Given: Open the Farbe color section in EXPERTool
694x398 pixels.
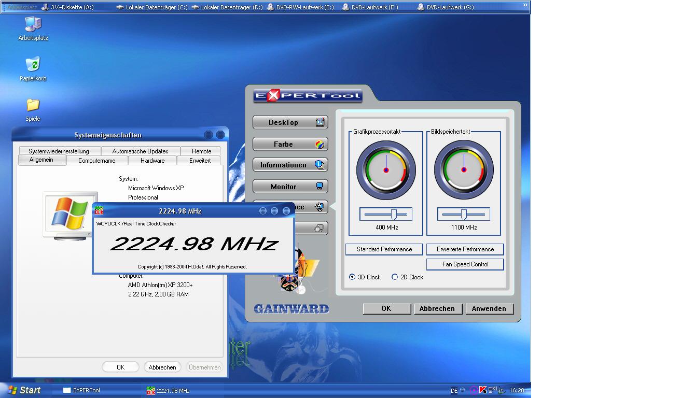Looking at the screenshot, I should tap(290, 144).
